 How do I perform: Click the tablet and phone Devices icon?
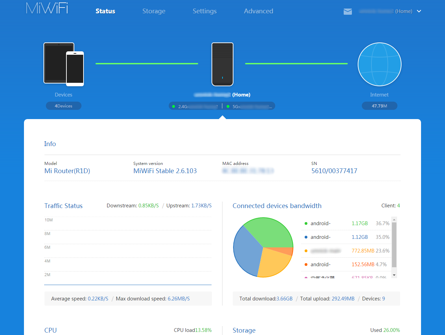pyautogui.click(x=64, y=64)
